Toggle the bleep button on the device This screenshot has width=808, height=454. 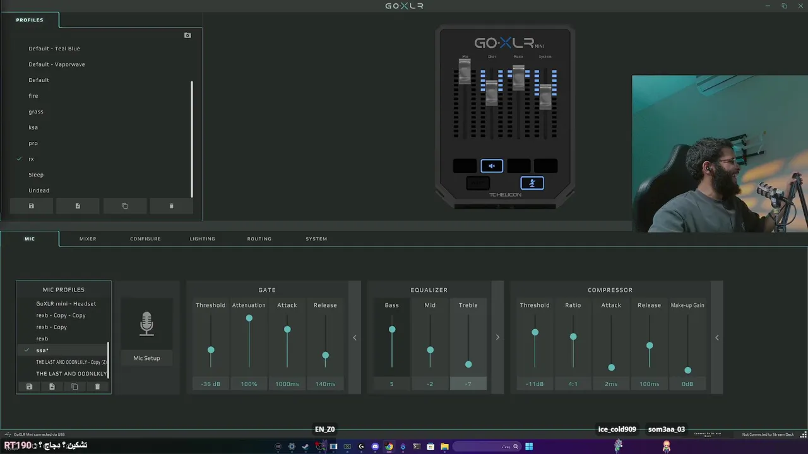[x=478, y=183]
